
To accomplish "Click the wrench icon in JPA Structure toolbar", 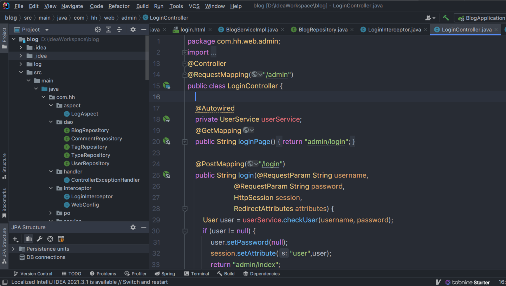I will tap(40, 239).
